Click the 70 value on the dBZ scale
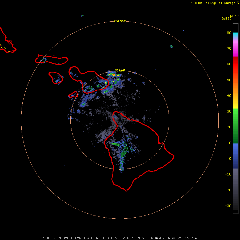 tap(229, 48)
